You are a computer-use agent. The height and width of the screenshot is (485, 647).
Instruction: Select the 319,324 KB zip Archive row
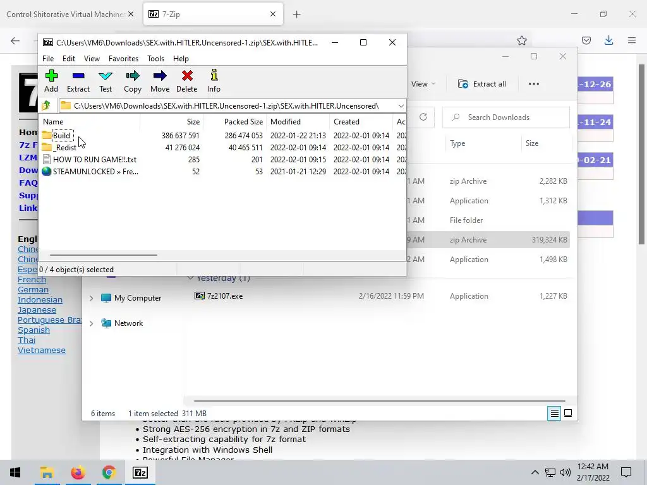pos(488,239)
